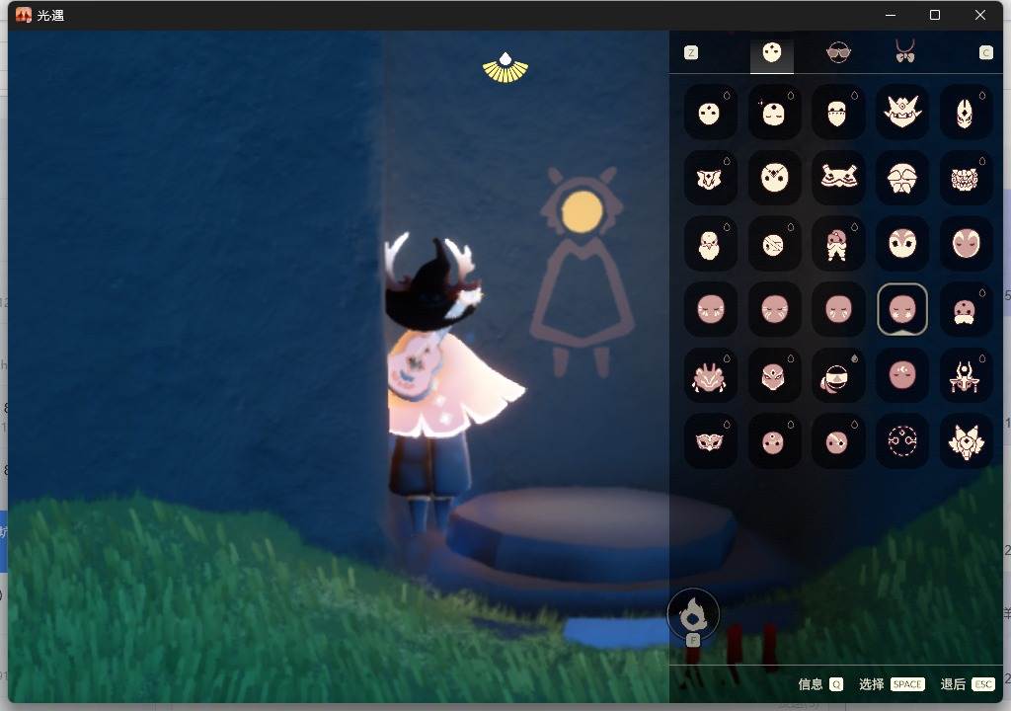1011x711 pixels.
Task: Choose the X-scar mask icon
Action: (774, 178)
